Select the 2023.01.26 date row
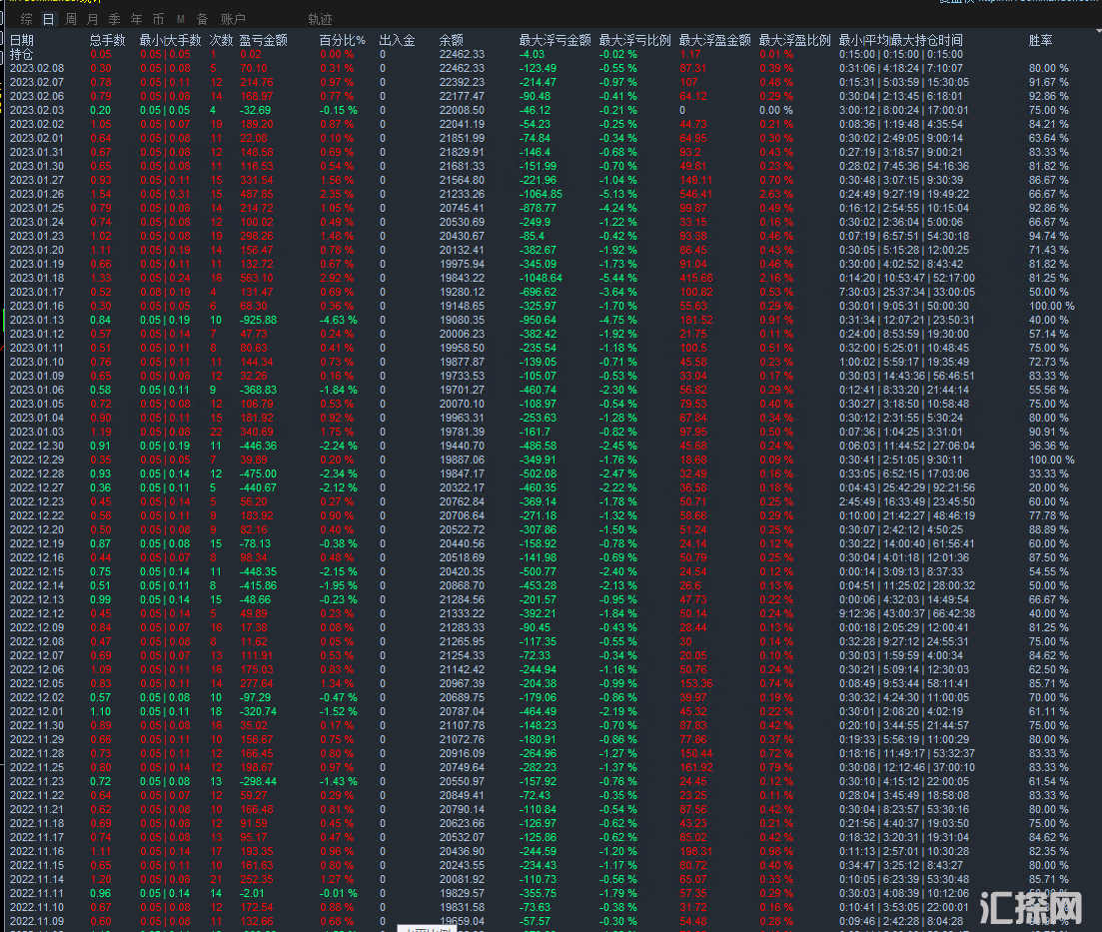The height and width of the screenshot is (932, 1102). pyautogui.click(x=37, y=194)
